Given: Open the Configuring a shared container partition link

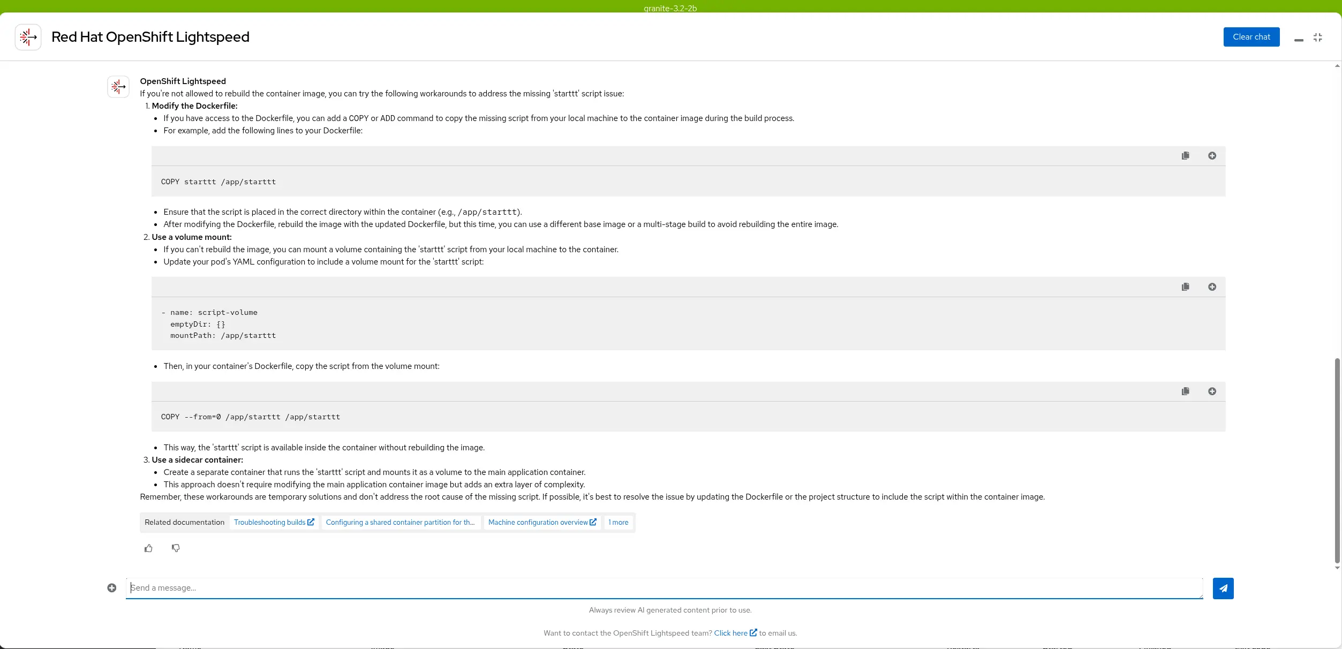Looking at the screenshot, I should (401, 523).
